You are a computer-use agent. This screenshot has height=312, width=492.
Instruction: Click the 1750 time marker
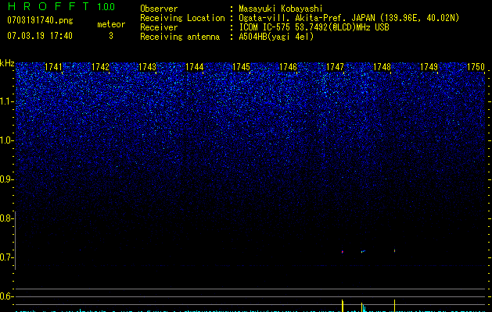click(476, 67)
